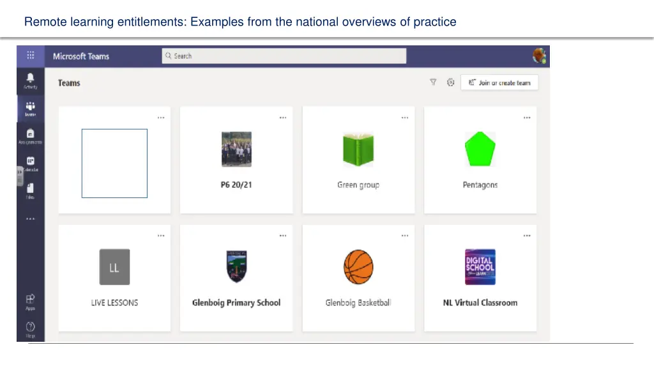Click the Search input field

point(284,56)
